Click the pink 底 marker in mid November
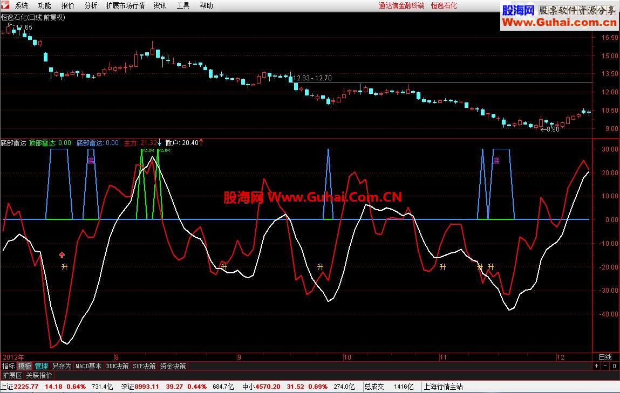The width and height of the screenshot is (620, 393). tap(496, 160)
